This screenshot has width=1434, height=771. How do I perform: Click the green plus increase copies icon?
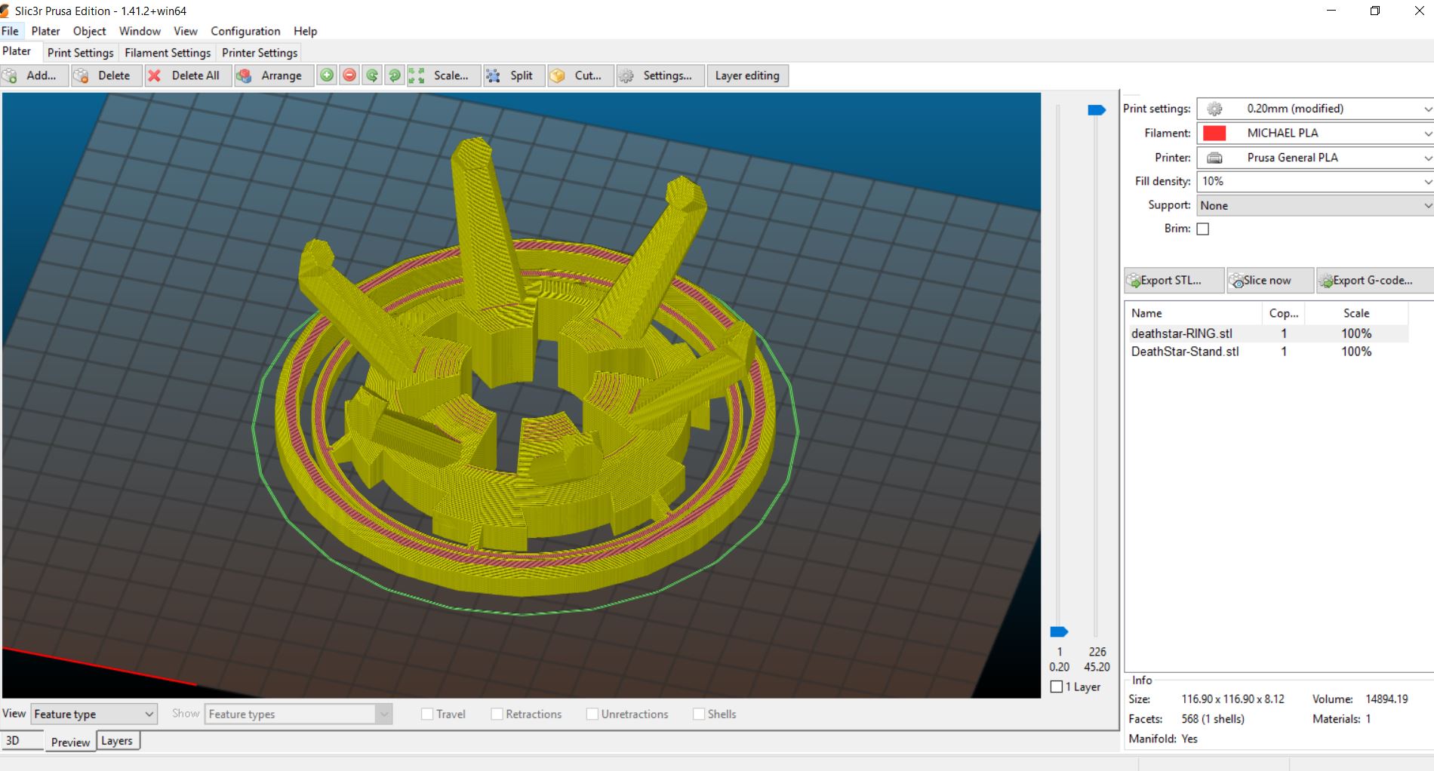coord(327,75)
